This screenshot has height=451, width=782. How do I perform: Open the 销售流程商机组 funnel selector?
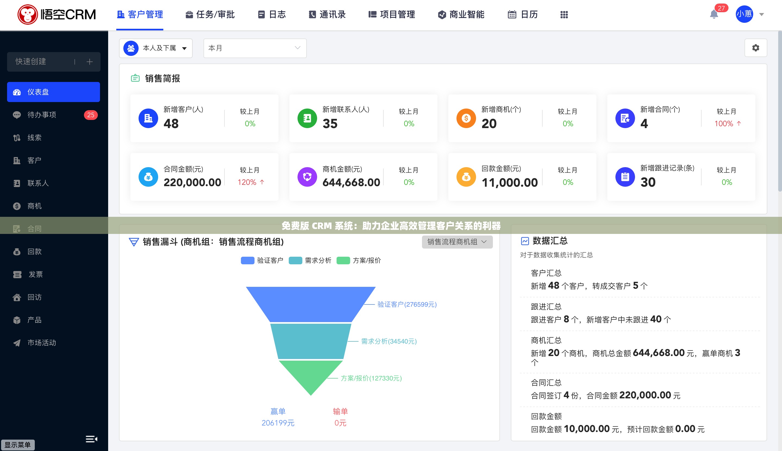click(457, 242)
